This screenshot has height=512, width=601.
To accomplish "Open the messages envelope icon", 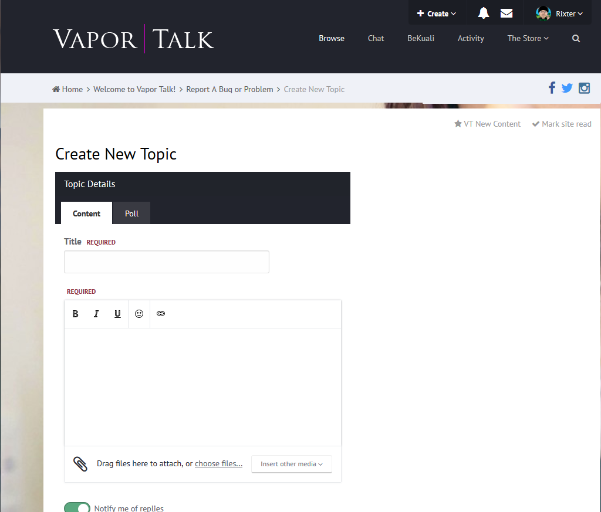I will (x=507, y=13).
